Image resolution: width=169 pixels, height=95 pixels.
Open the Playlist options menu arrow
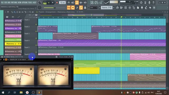[5, 12]
